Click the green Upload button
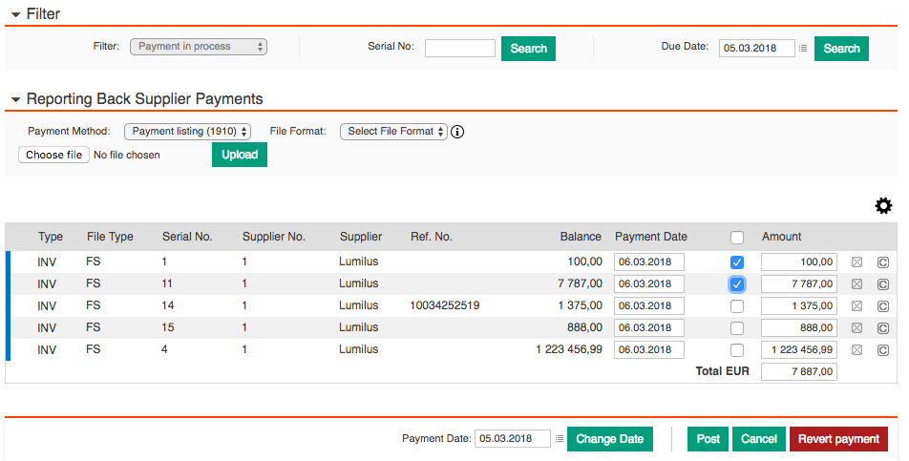The image size is (909, 461). [239, 155]
